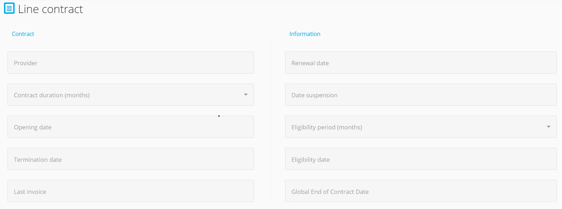562x209 pixels.
Task: Open the Contract duration dropdown arrow
Action: pyautogui.click(x=246, y=94)
